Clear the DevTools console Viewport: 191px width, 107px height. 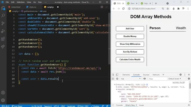(117, 79)
